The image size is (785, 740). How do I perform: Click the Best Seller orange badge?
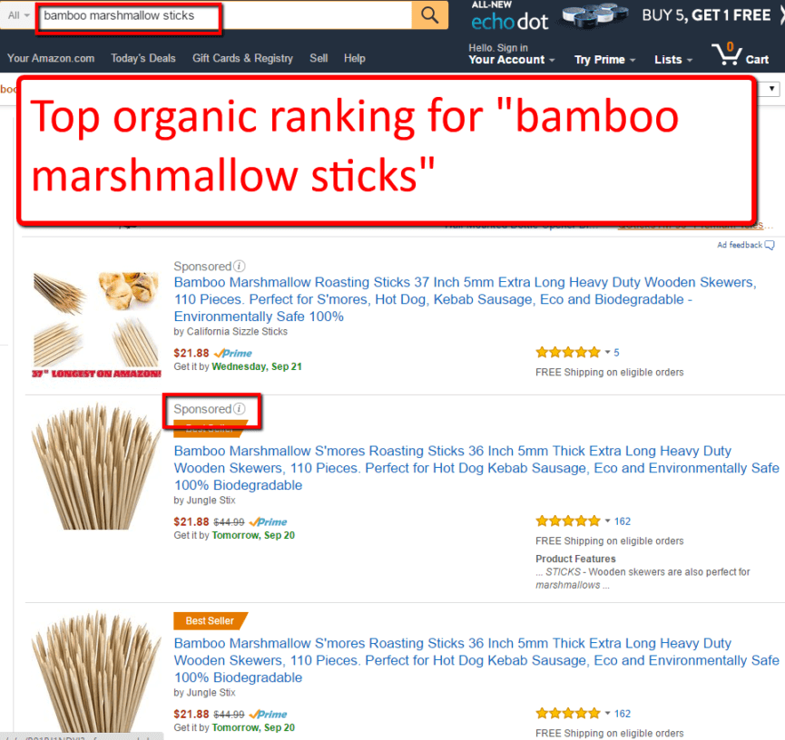click(x=211, y=620)
